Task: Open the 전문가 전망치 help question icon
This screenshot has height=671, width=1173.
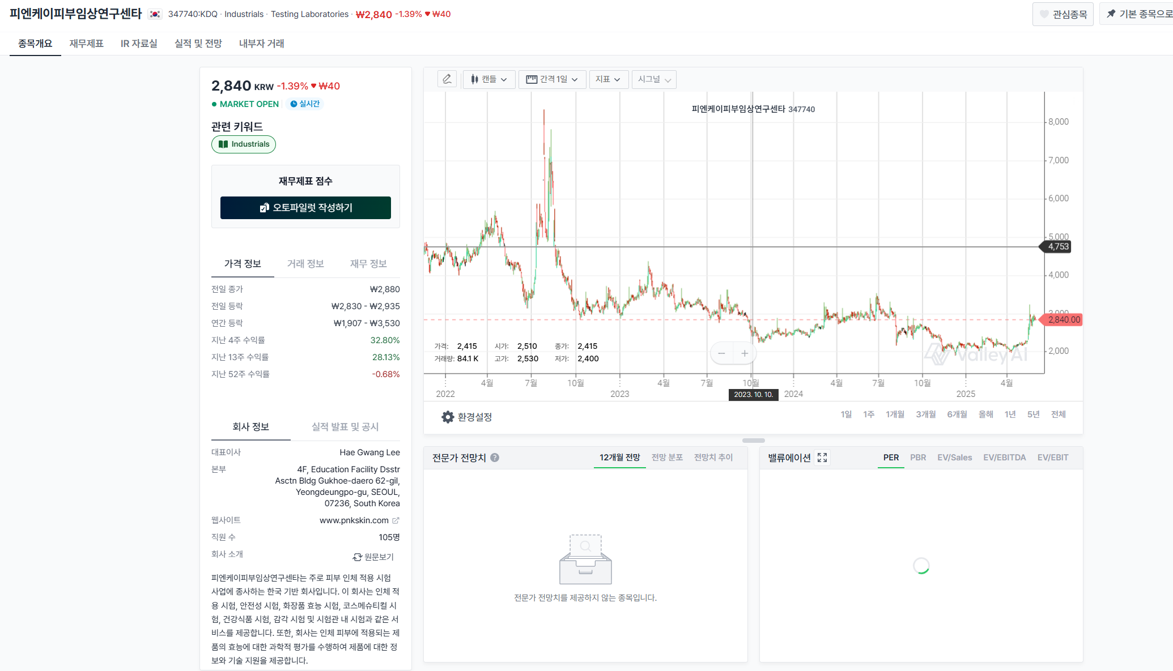Action: point(495,458)
